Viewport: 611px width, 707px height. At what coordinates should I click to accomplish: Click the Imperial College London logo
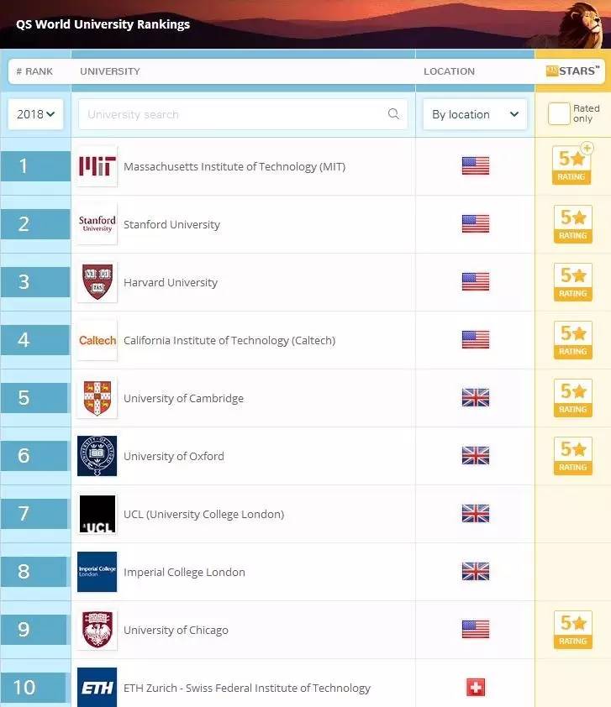pyautogui.click(x=97, y=572)
